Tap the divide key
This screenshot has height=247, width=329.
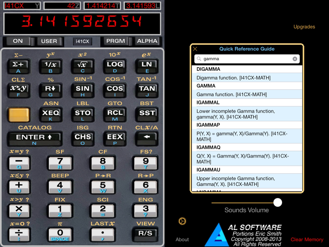[19, 234]
